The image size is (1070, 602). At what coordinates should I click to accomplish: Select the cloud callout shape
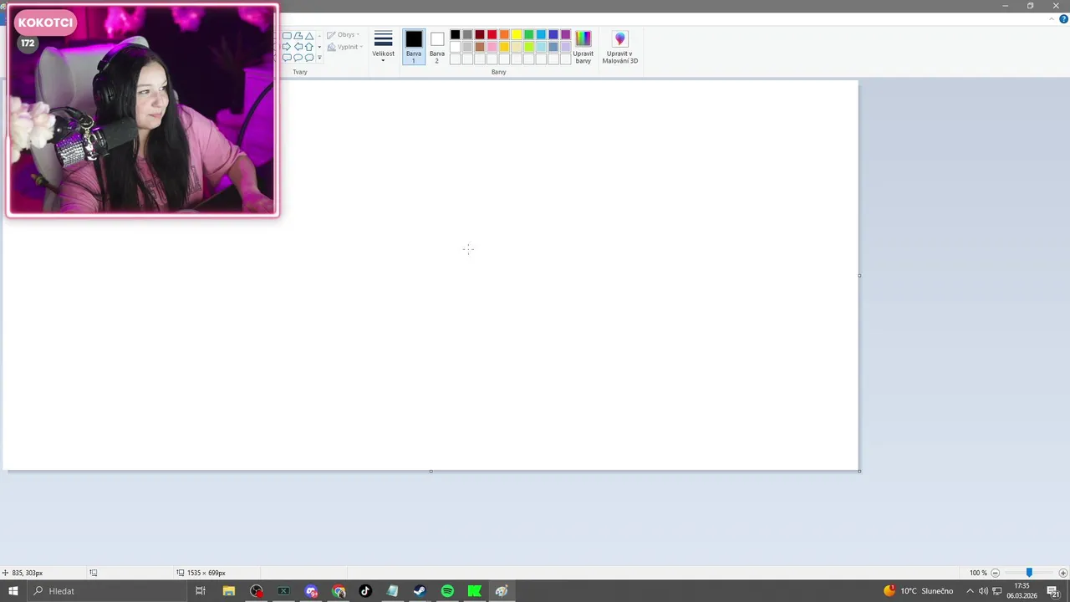click(309, 58)
